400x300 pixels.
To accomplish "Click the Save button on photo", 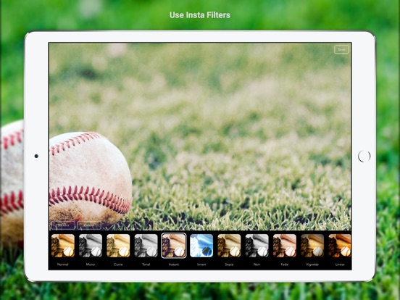I will (341, 49).
